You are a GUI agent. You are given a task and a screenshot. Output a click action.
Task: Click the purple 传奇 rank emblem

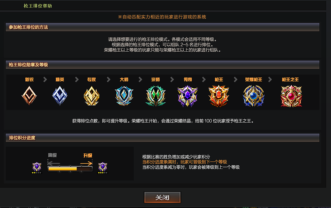[187, 96]
